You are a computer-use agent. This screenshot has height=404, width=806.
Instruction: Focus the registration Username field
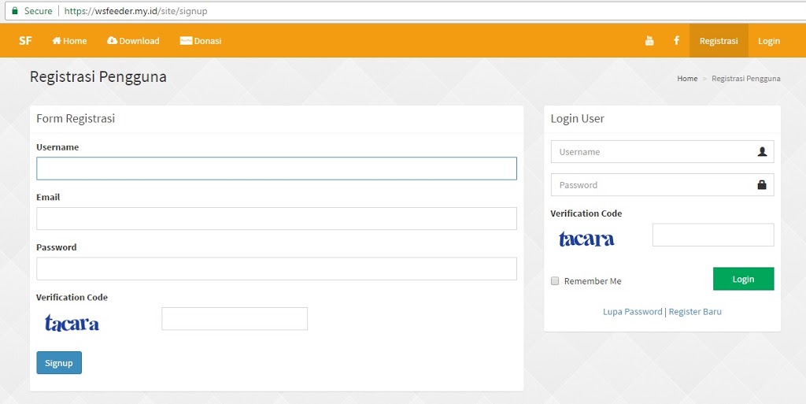[x=276, y=169]
